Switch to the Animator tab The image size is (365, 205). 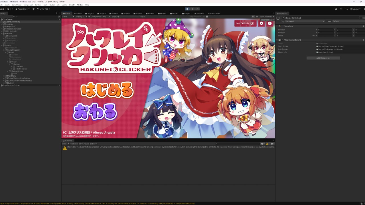coord(199,13)
